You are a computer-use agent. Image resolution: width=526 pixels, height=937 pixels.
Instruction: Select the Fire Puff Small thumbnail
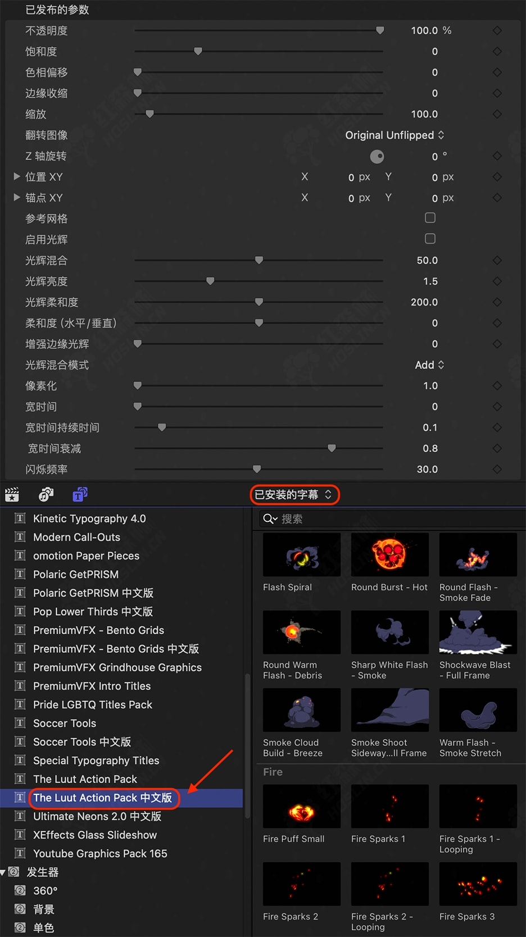point(302,807)
